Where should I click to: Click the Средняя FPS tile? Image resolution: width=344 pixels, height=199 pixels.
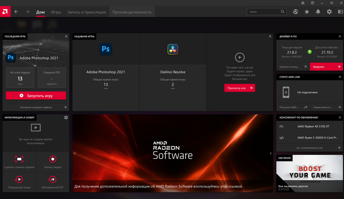52,78
